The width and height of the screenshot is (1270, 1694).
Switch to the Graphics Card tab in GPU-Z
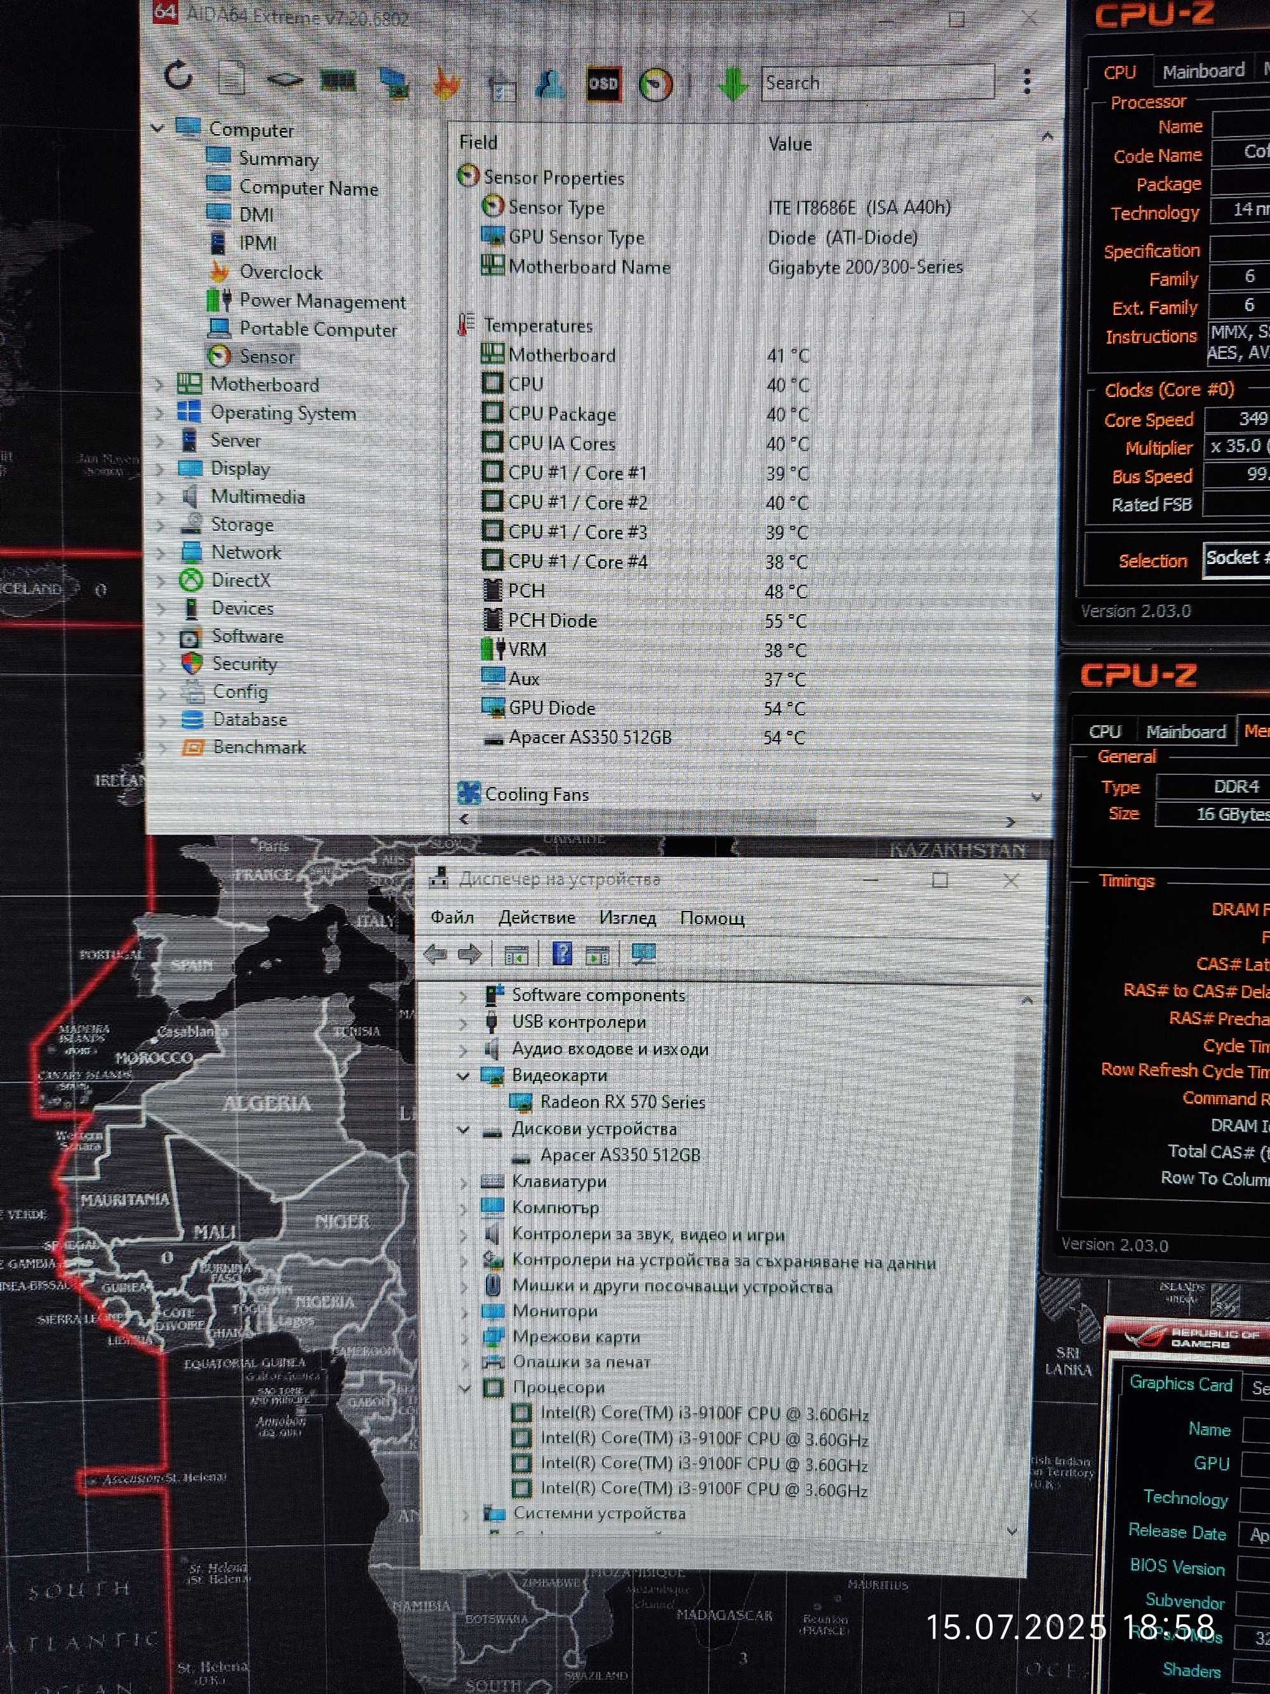pos(1180,1384)
